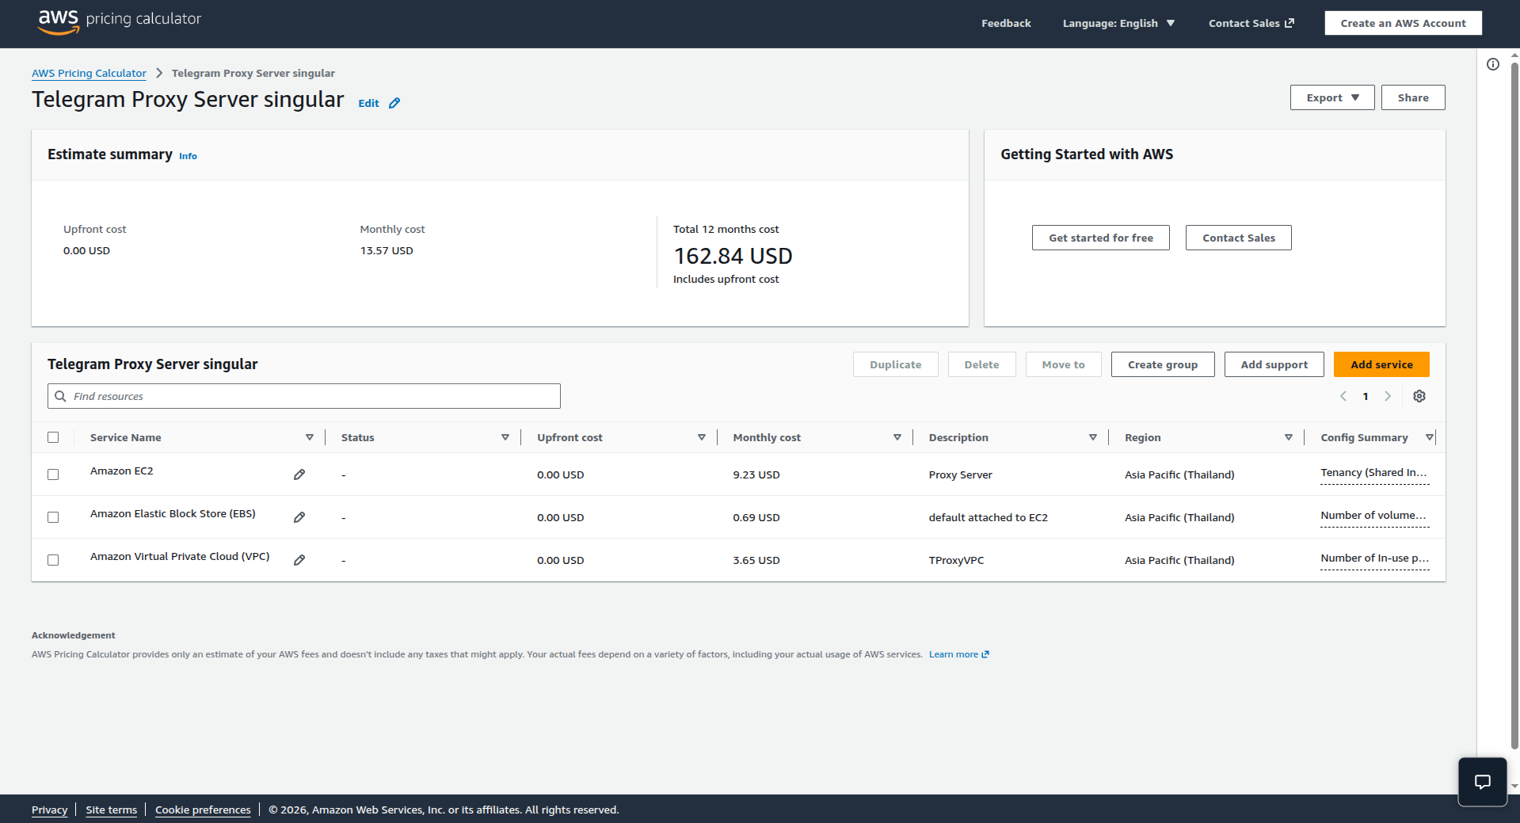Image resolution: width=1520 pixels, height=823 pixels.
Task: Click Feedback in the top navigation
Action: [1006, 23]
